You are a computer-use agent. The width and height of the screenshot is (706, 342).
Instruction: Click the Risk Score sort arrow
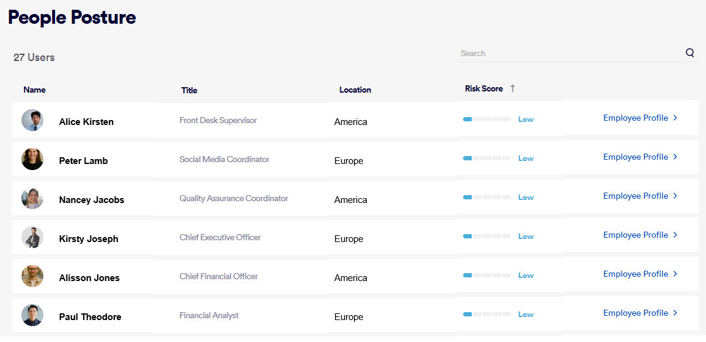point(512,88)
